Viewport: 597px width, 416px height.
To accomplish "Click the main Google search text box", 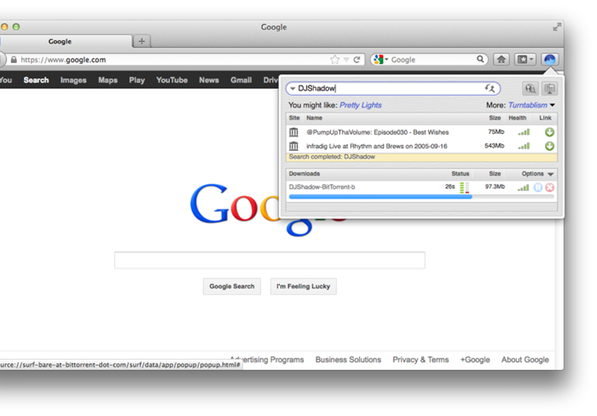I will (x=270, y=260).
